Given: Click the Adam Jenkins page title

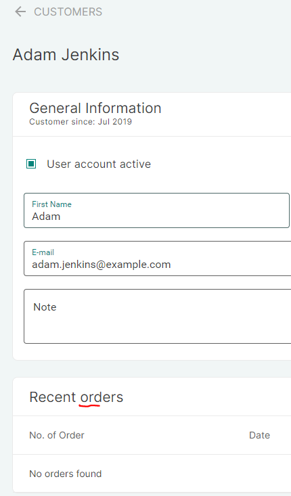Looking at the screenshot, I should tap(66, 54).
